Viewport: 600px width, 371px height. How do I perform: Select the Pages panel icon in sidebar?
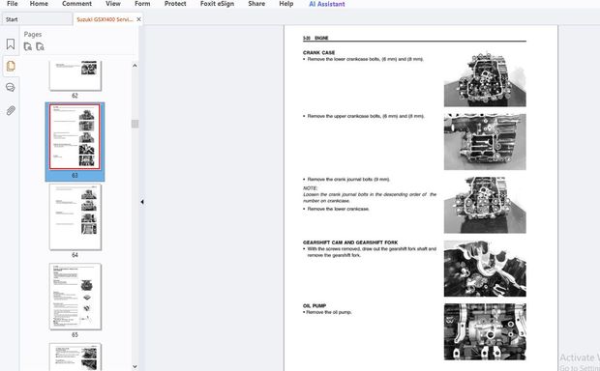11,66
